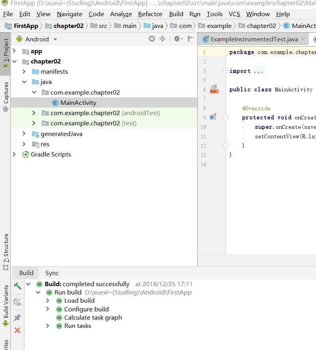Open the Structure tool window tab
This screenshot has width=316, height=350.
tap(5, 252)
